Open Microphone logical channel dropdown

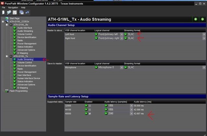[121, 68]
